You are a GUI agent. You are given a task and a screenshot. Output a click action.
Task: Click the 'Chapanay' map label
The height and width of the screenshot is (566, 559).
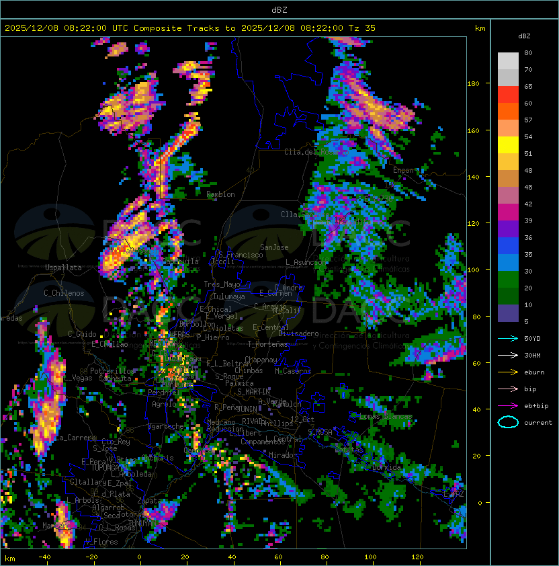(261, 360)
